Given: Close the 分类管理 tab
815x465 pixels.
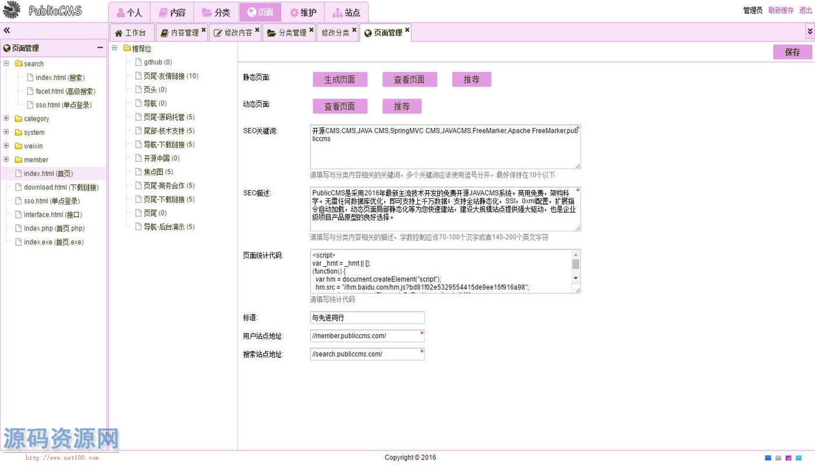Looking at the screenshot, I should 311,30.
